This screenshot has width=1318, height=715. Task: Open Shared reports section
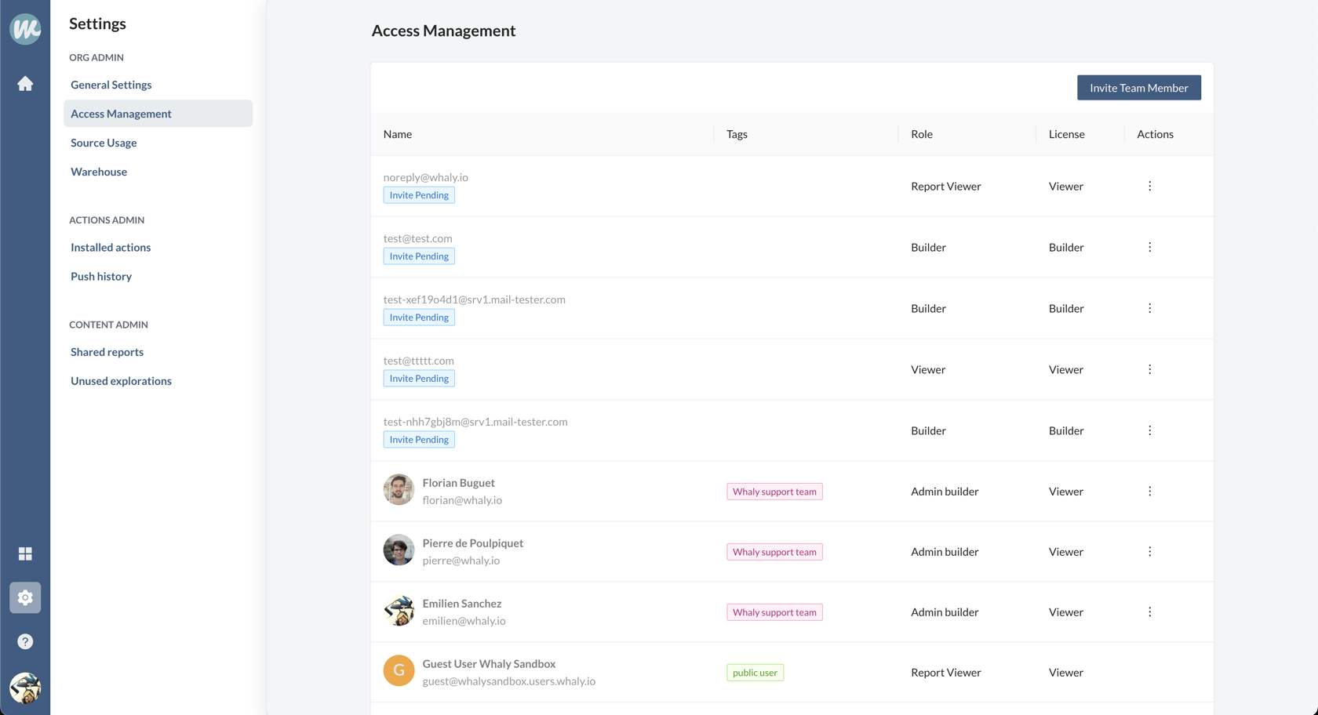(x=107, y=352)
